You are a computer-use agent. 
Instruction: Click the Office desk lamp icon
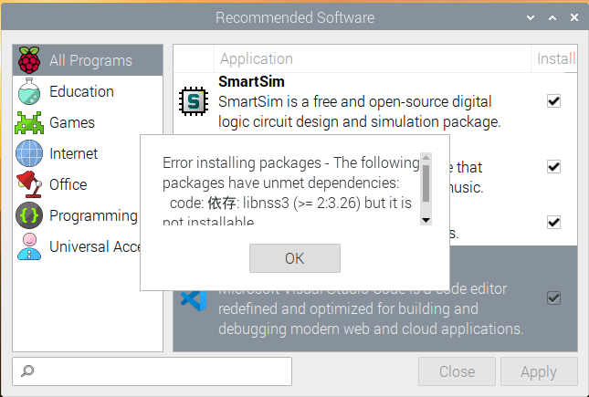point(29,184)
